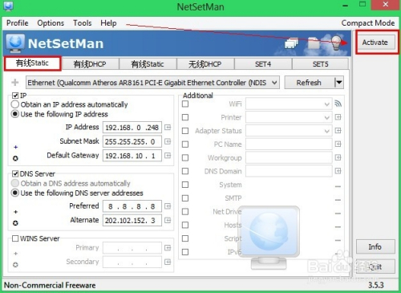Click the icon beside WINS Secondary field

168,262
